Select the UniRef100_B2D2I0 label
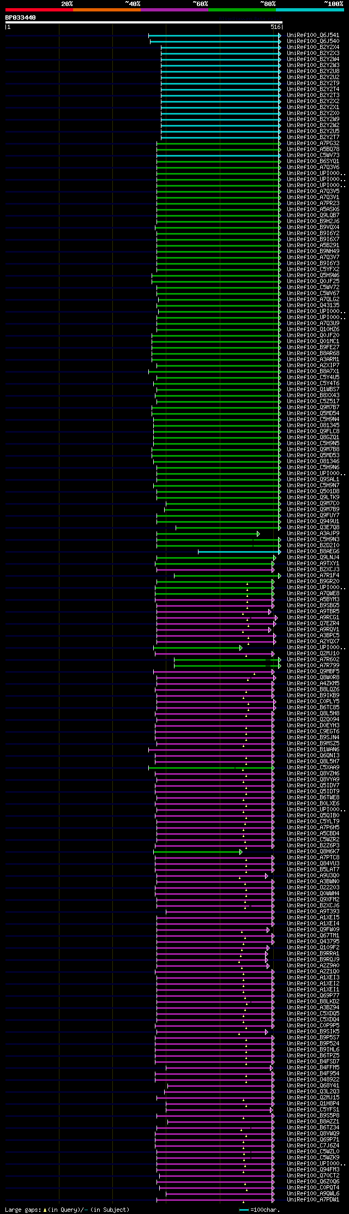This screenshot has width=349, height=1214. click(x=313, y=545)
